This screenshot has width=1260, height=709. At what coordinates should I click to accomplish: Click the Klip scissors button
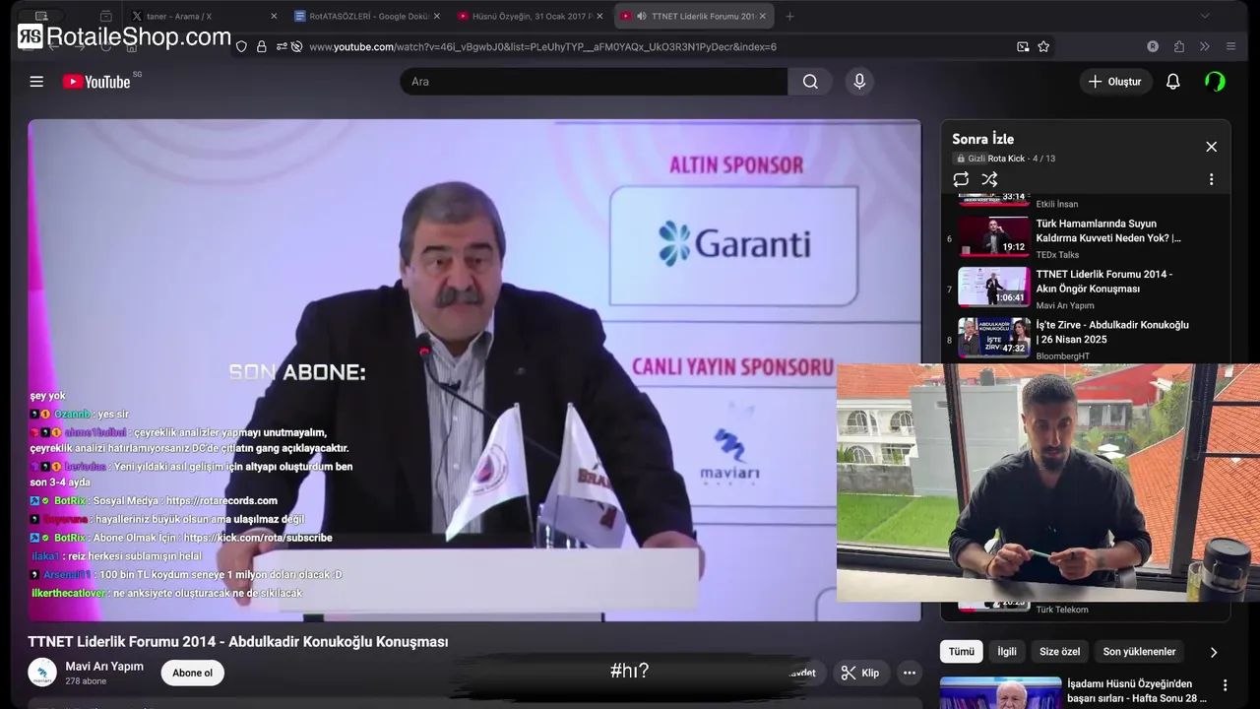859,674
